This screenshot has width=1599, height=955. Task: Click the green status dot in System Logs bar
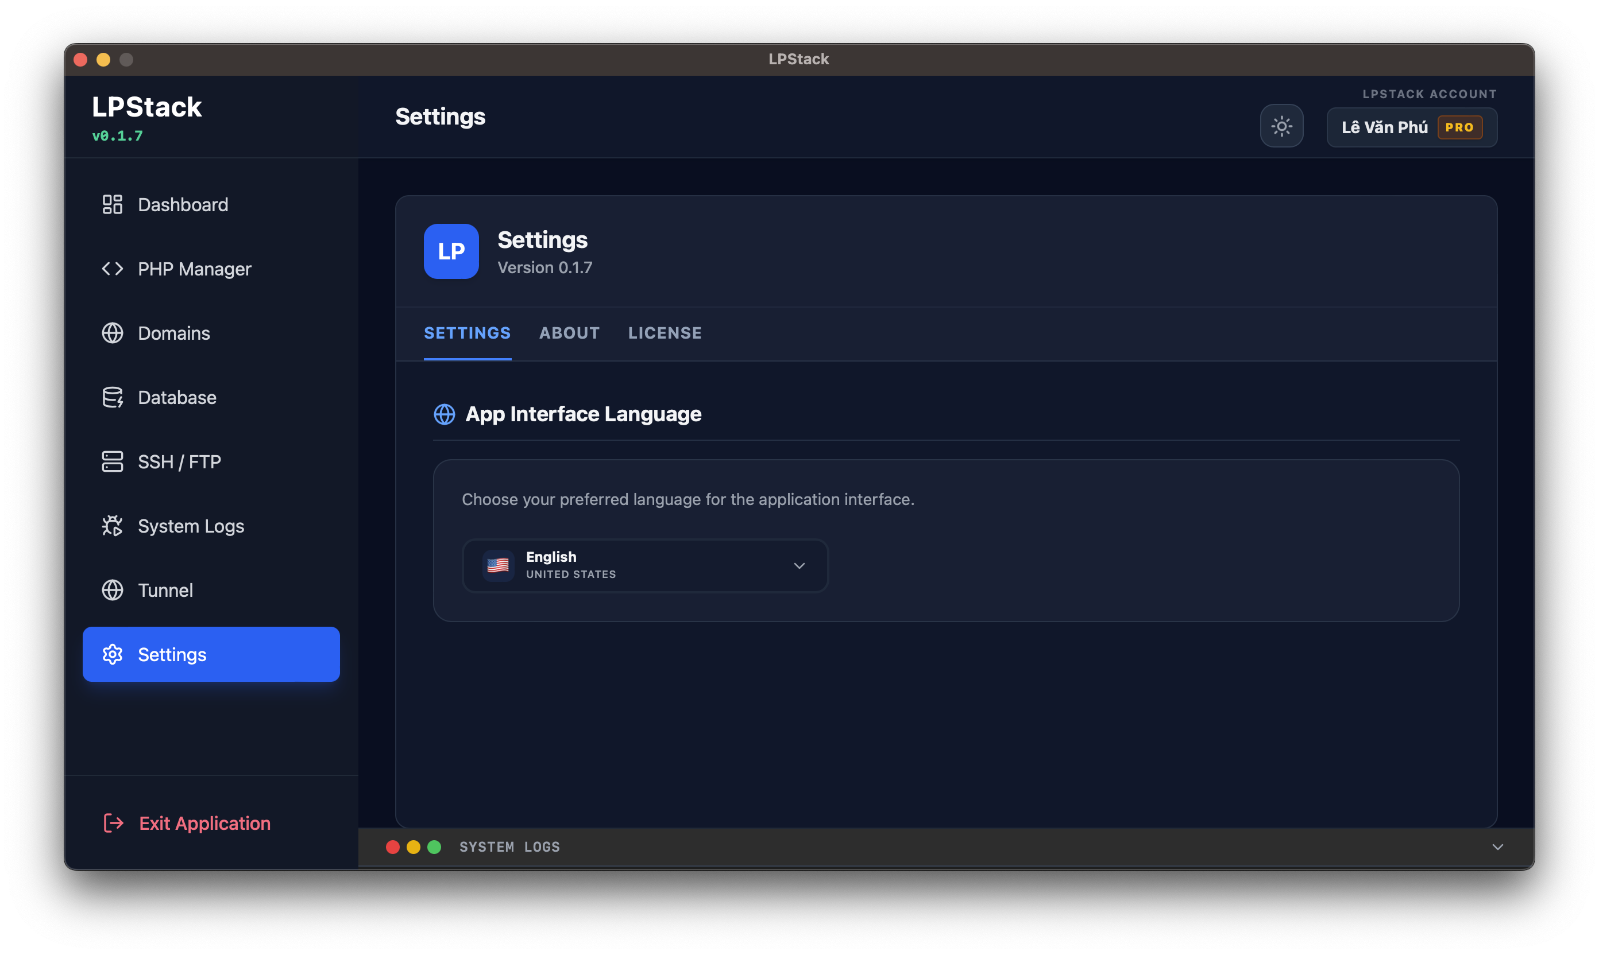click(x=435, y=847)
